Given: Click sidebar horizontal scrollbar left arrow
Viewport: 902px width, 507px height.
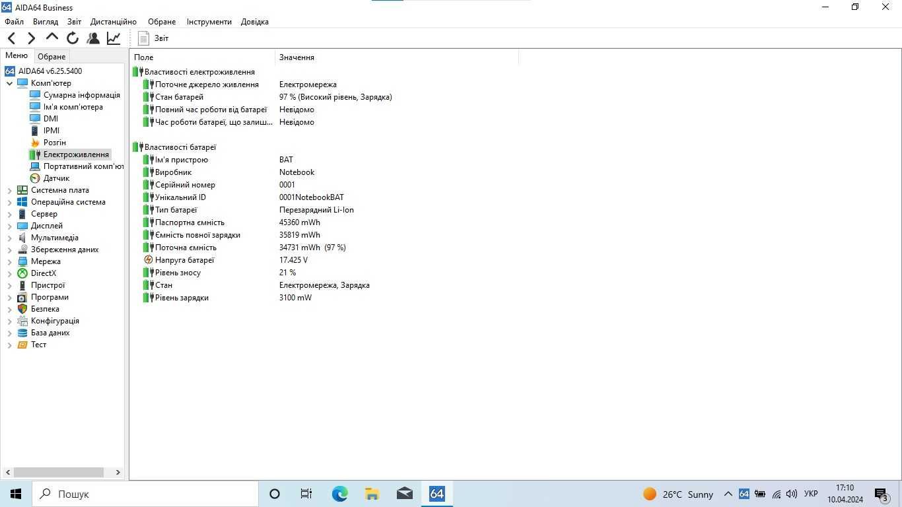Looking at the screenshot, I should click(7, 472).
